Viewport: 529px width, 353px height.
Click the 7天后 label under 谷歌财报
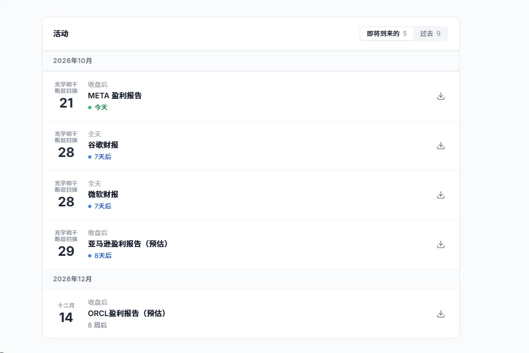(102, 157)
